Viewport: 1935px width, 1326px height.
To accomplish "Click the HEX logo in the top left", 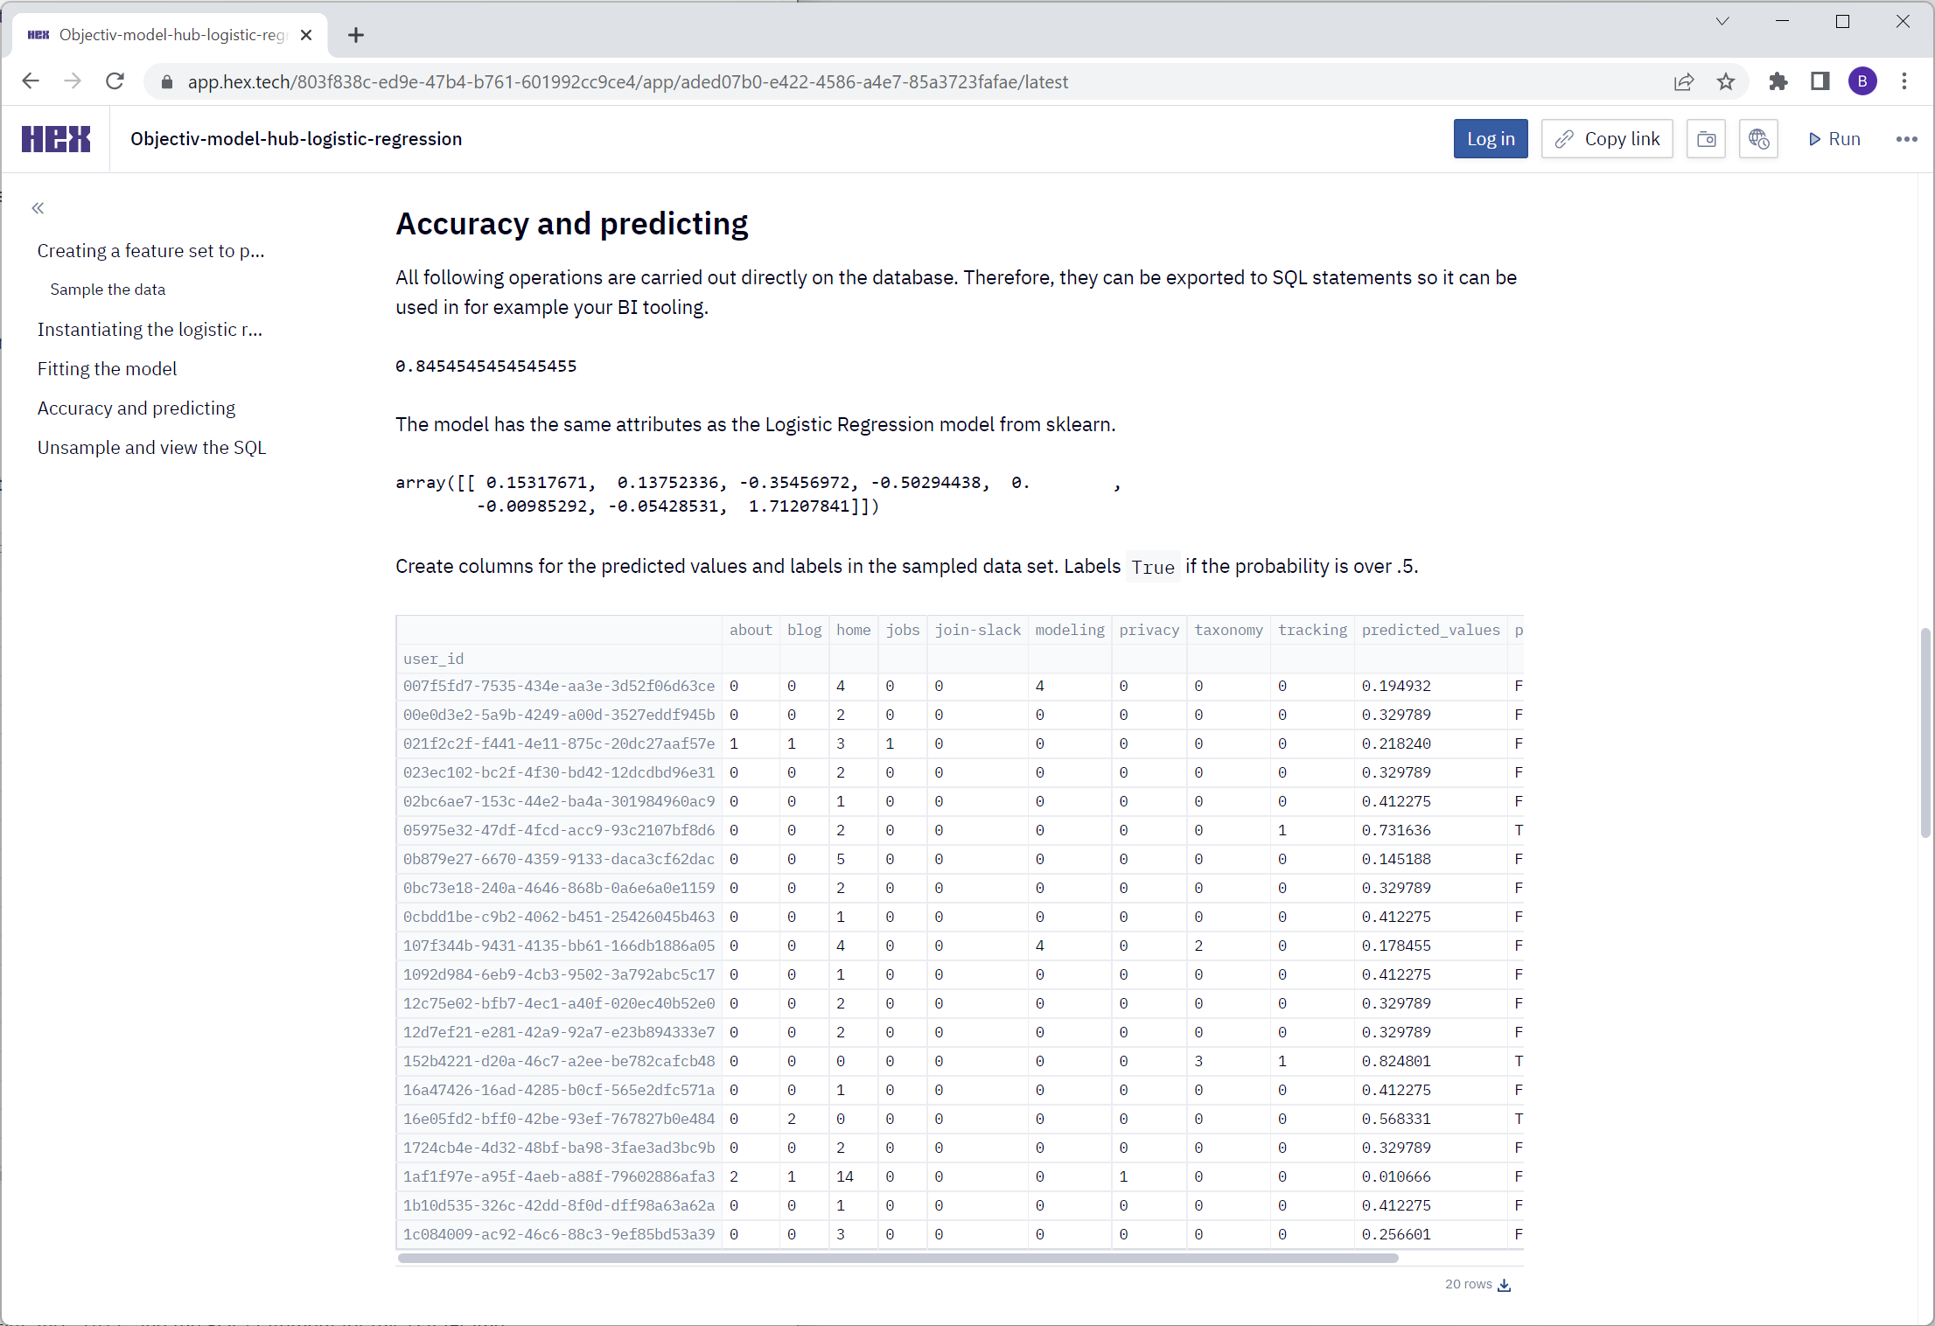I will click(58, 138).
